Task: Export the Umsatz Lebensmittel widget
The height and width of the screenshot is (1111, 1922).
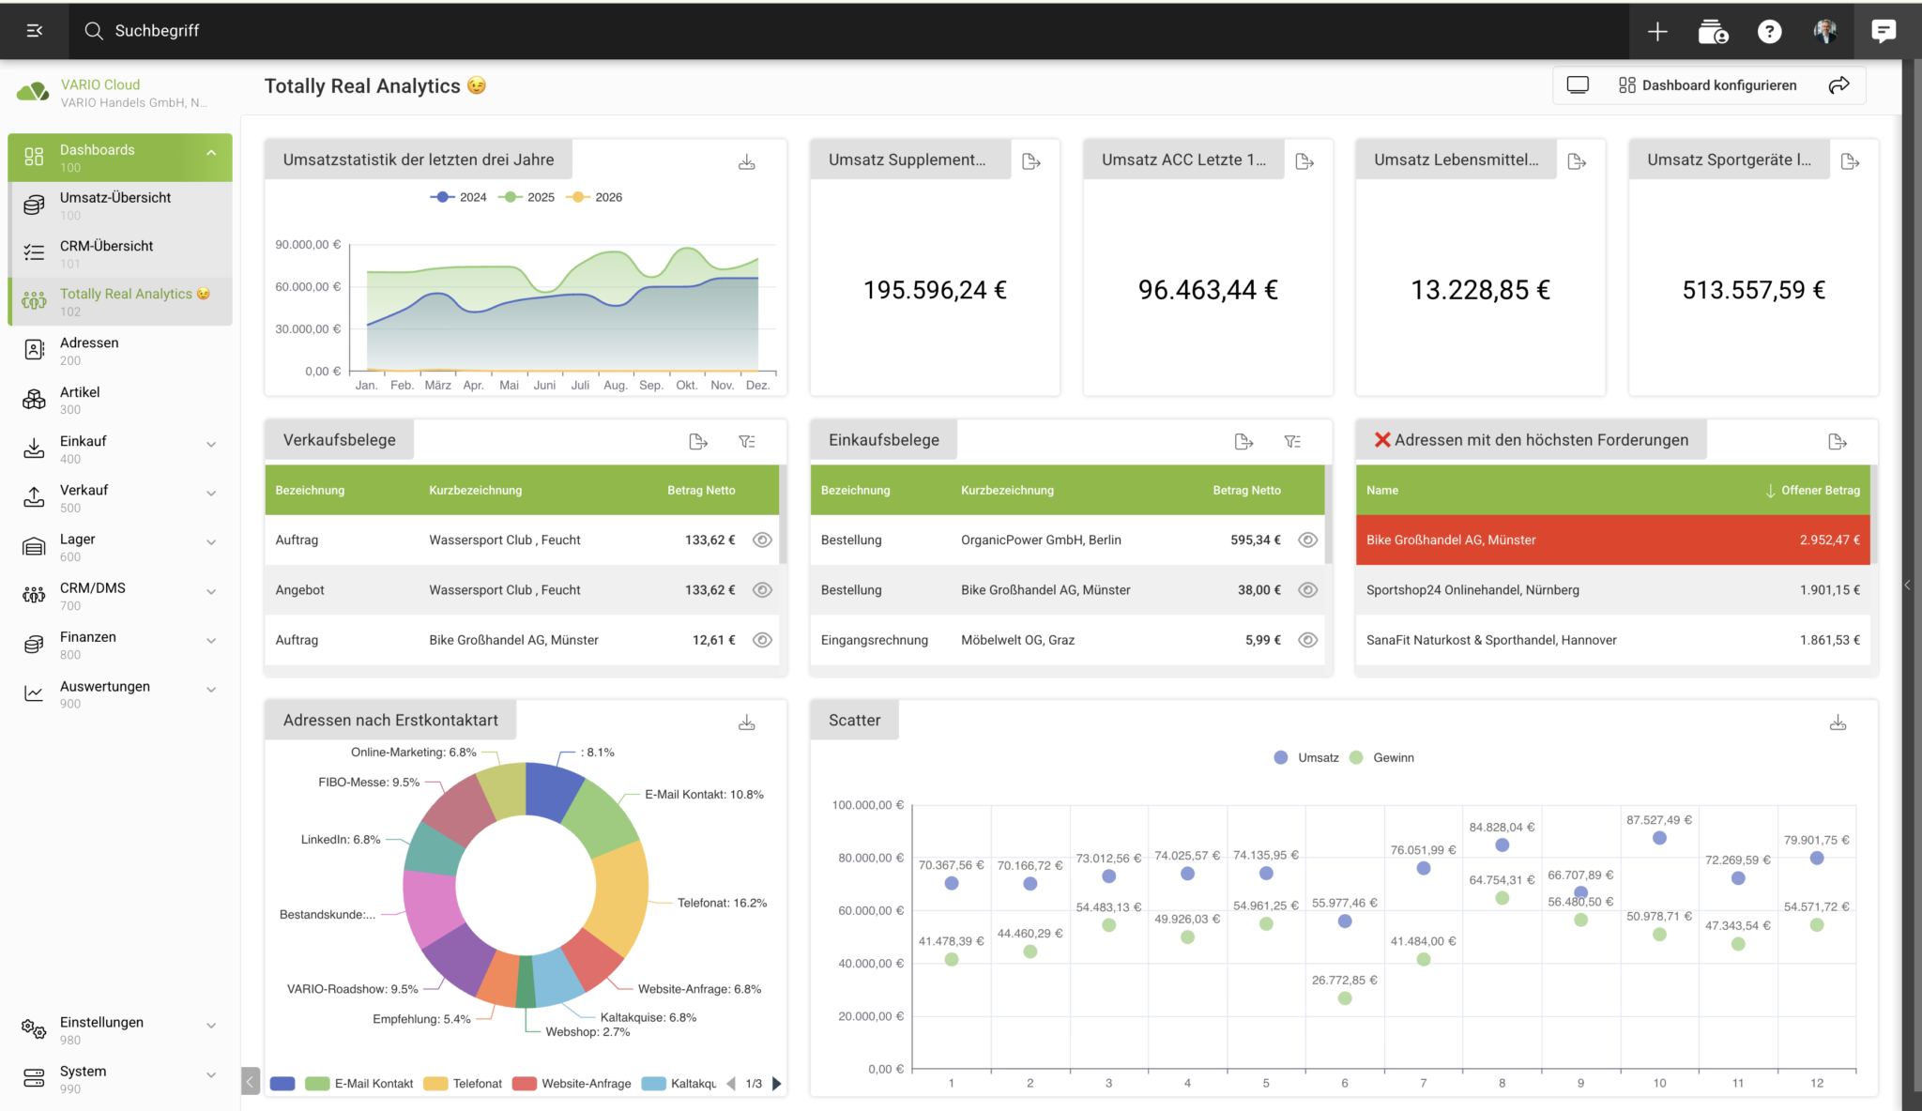Action: [x=1578, y=161]
